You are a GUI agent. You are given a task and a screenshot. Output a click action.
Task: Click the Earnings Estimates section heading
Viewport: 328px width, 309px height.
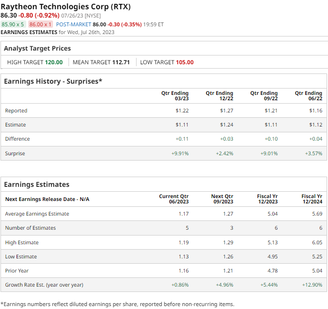click(x=36, y=184)
